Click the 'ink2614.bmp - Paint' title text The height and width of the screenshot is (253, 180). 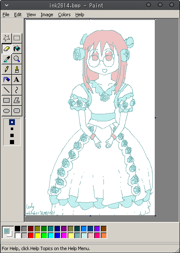tap(76, 5)
